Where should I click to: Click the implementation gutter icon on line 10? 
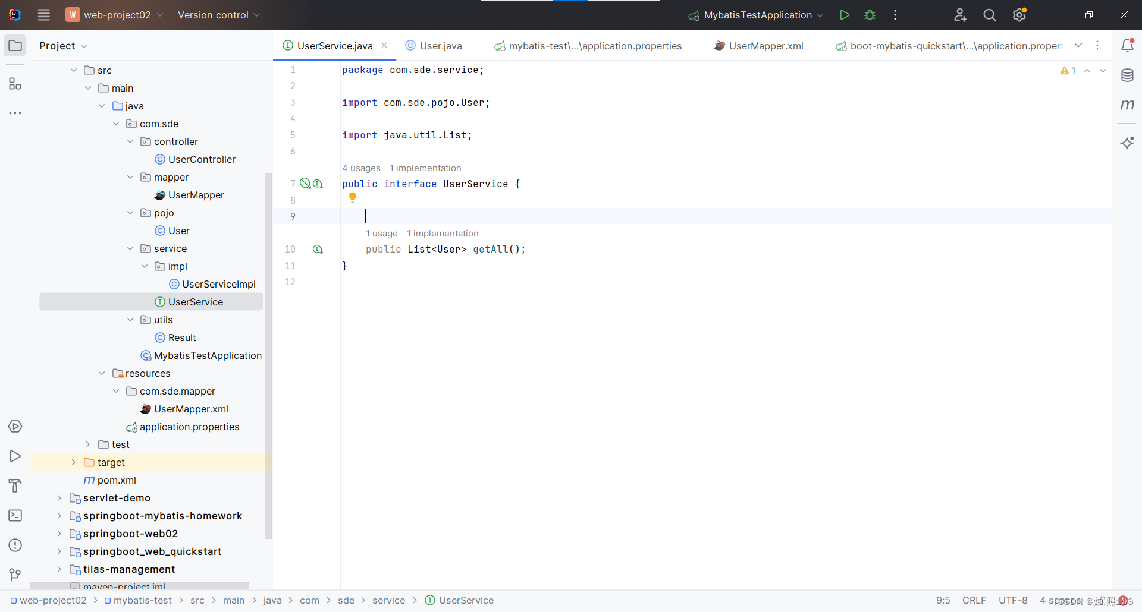pos(318,250)
